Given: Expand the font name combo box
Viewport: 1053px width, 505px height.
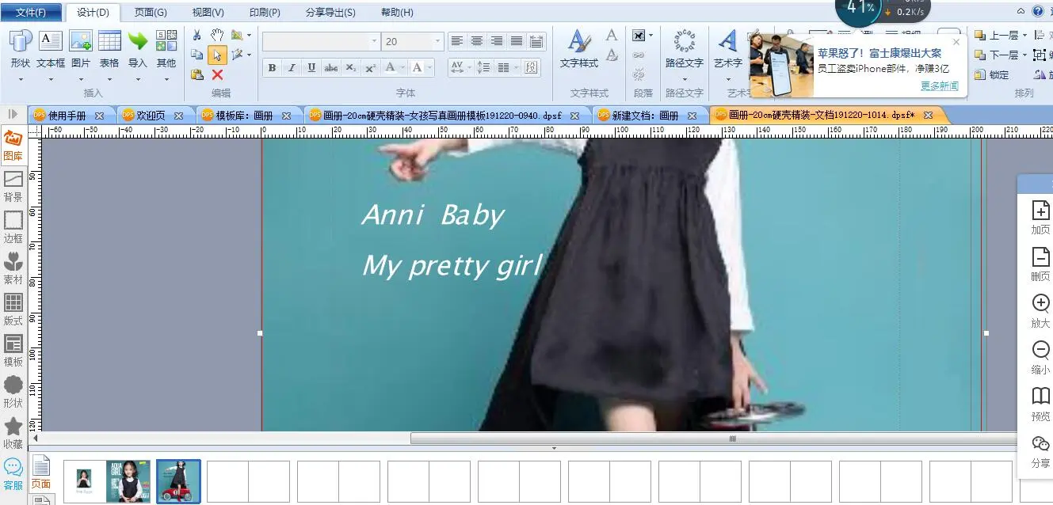Looking at the screenshot, I should pos(374,41).
